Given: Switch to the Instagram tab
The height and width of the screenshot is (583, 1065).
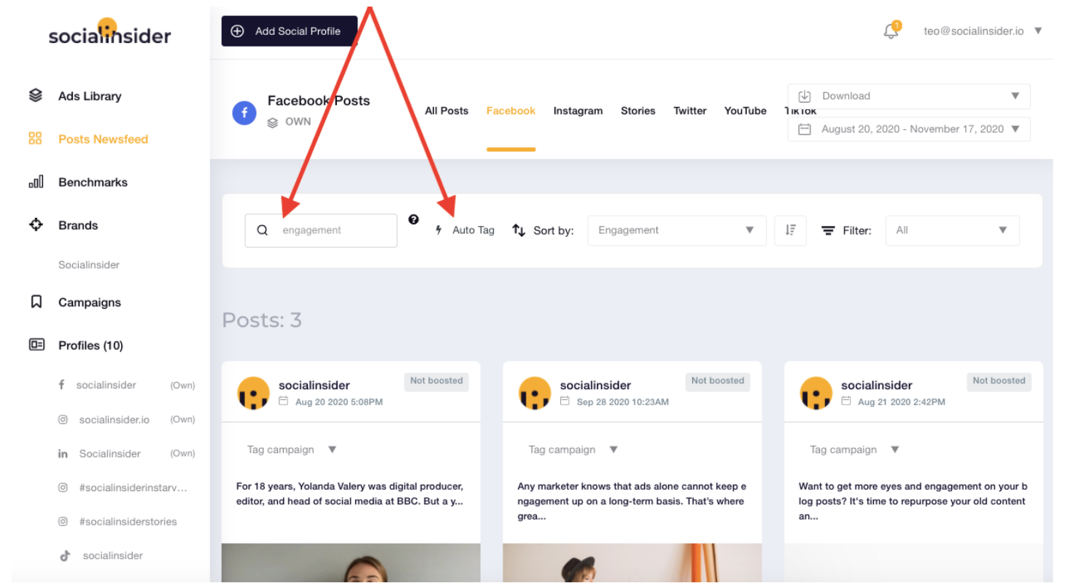Looking at the screenshot, I should coord(578,111).
